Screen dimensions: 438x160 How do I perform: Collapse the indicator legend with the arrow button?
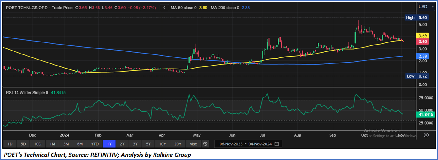point(164,8)
